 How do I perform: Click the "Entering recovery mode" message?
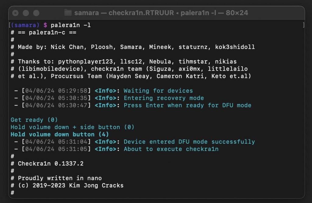164,98
